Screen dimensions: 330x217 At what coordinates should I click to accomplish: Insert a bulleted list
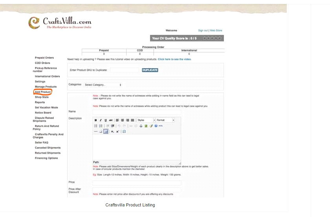pyautogui.click(x=95, y=126)
